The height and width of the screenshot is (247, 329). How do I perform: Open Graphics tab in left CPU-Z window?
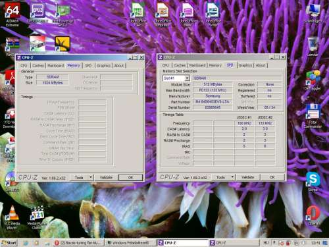click(103, 66)
